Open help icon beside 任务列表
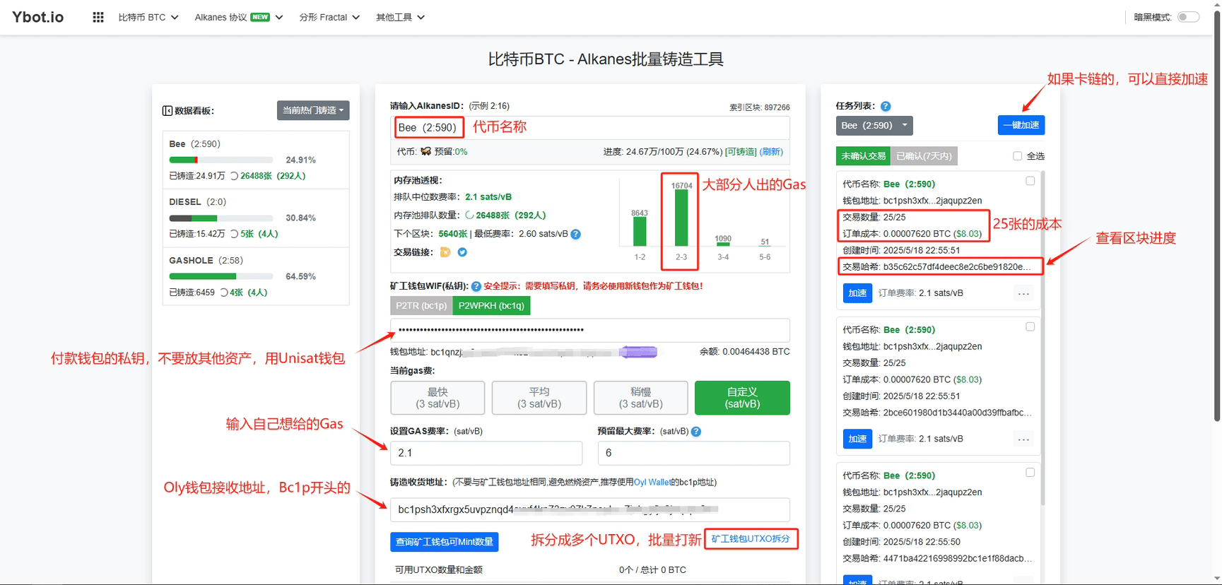 pos(886,106)
